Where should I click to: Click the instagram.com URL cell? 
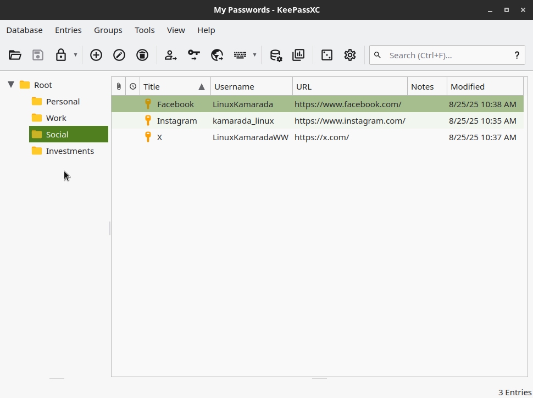[350, 121]
